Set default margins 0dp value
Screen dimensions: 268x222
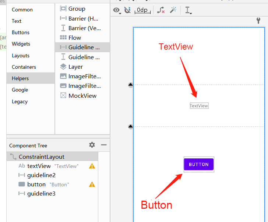142,10
